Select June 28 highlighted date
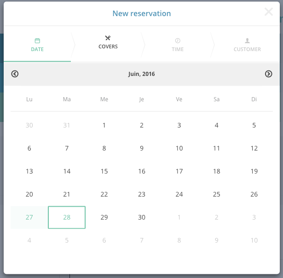 pyautogui.click(x=67, y=217)
